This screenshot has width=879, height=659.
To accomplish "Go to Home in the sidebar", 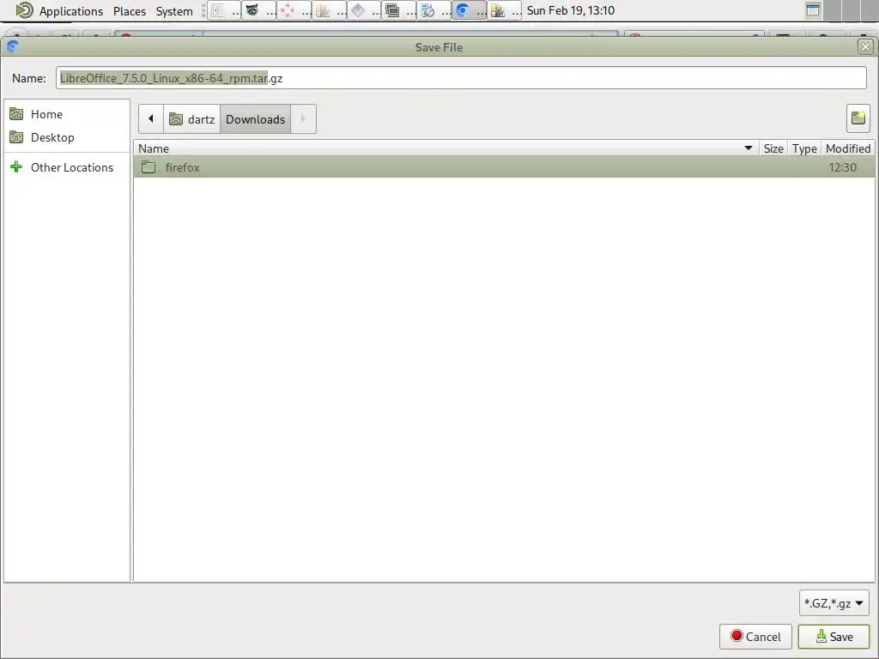I will pos(67,114).
